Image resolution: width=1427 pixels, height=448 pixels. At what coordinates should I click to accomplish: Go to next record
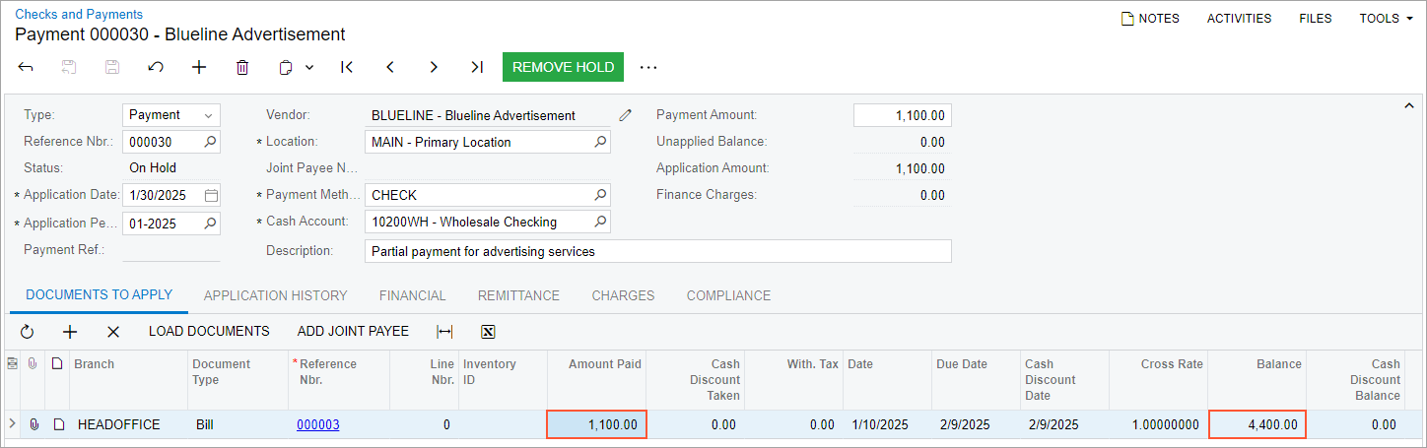click(x=434, y=67)
